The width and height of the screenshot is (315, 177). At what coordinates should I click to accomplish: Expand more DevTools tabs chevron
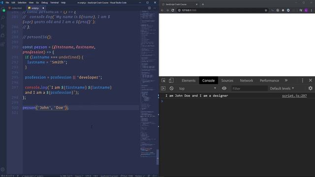click(286, 81)
